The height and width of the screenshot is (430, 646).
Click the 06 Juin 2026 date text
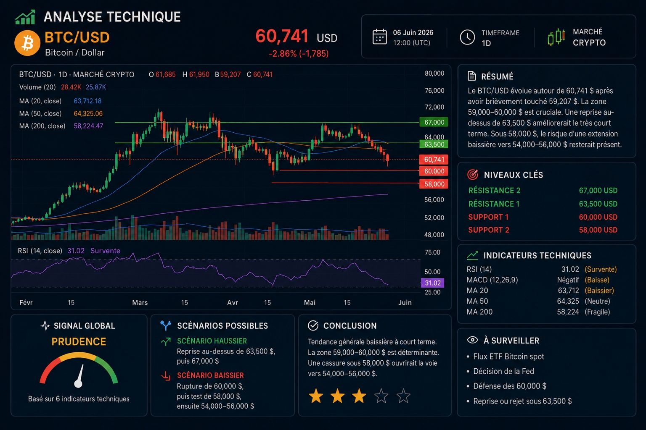(413, 32)
